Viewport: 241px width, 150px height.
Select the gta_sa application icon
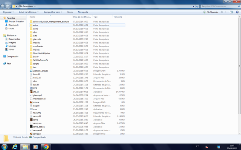pyautogui.click(x=31, y=91)
